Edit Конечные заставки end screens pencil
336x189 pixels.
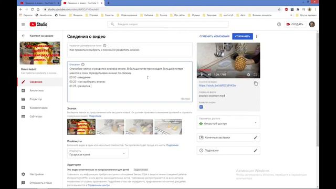tap(256, 138)
